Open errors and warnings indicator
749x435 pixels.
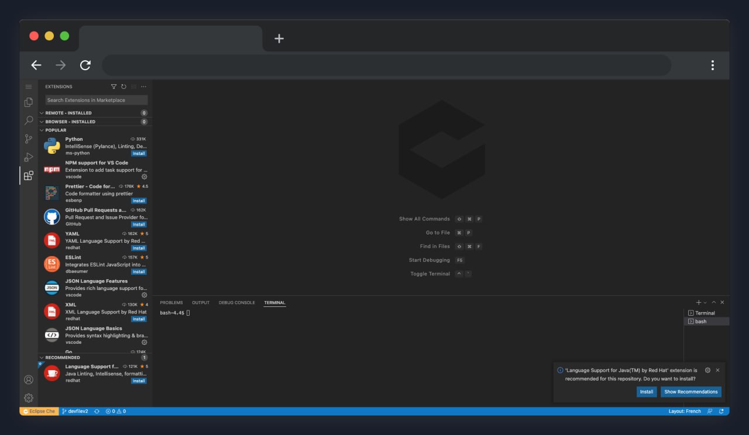click(116, 411)
